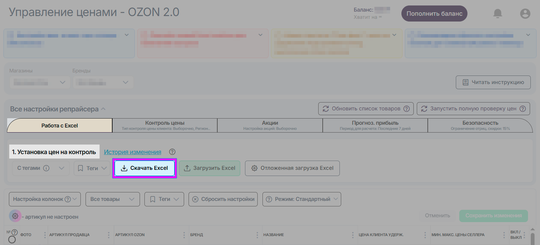Open ФОТО column menu dots
540x245 pixels.
pos(45,235)
